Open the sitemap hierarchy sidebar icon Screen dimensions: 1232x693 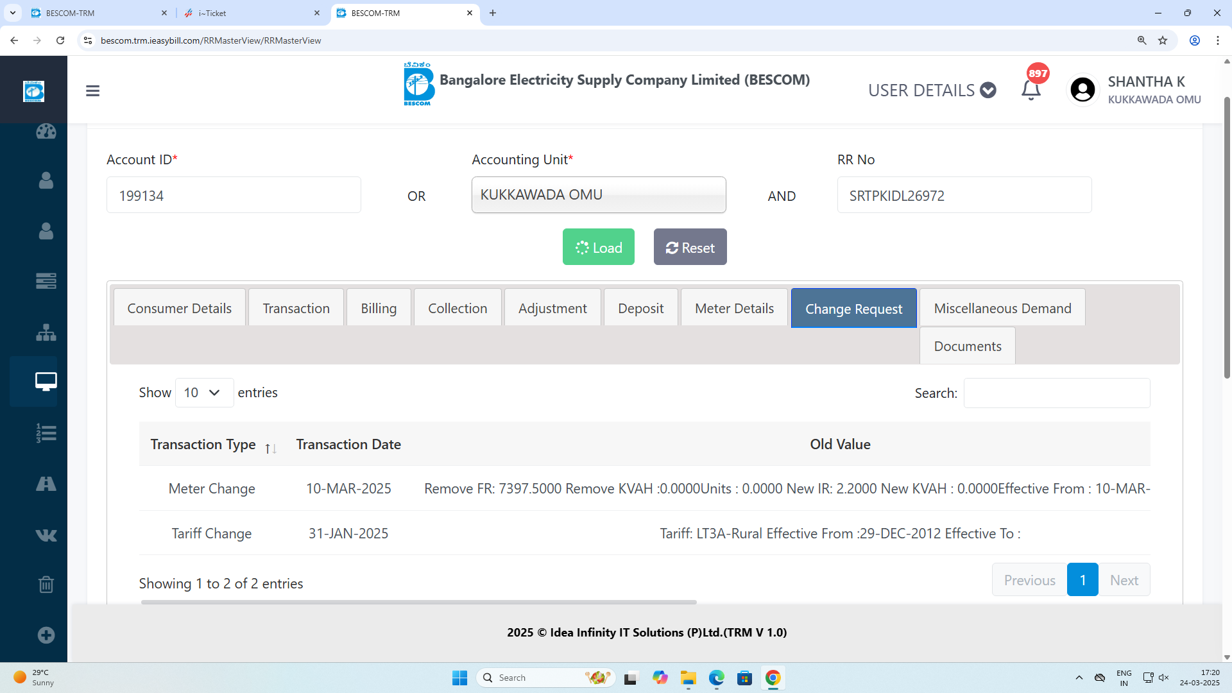46,332
